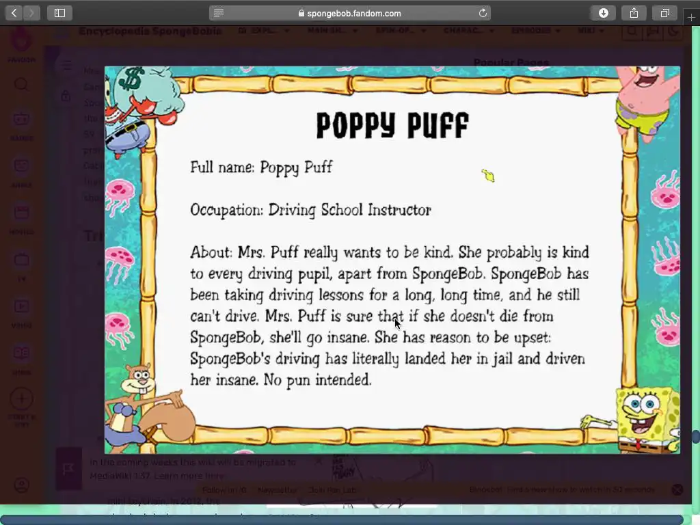
Task: Open the Fandom logo home link
Action: point(21,44)
